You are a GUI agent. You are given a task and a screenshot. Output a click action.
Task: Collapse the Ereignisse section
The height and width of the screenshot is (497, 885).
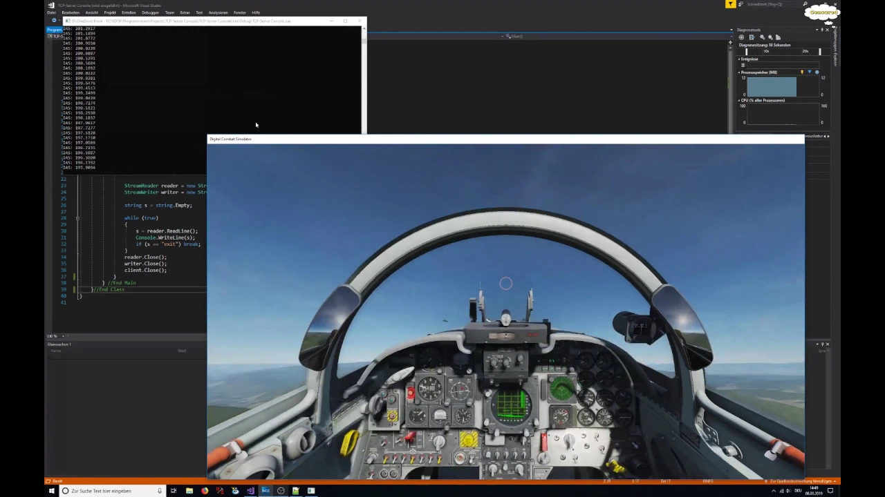739,59
